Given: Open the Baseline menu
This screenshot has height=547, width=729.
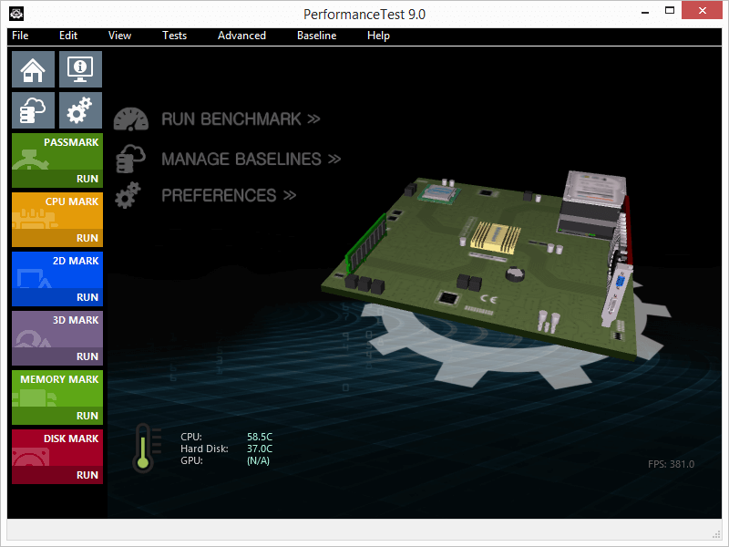Looking at the screenshot, I should tap(316, 36).
